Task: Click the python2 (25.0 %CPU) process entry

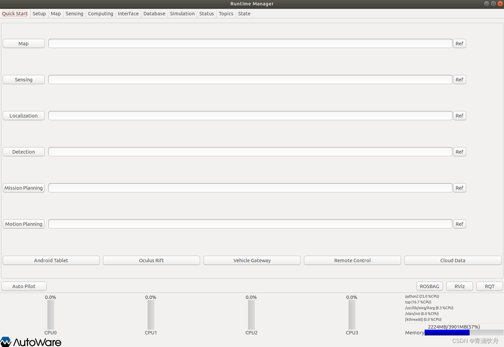Action: tap(422, 296)
